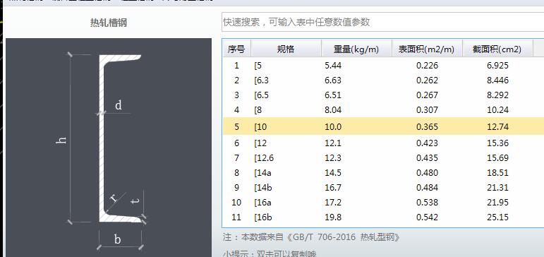Click weight value 16.7
This screenshot has height=257, width=544.
pos(333,188)
